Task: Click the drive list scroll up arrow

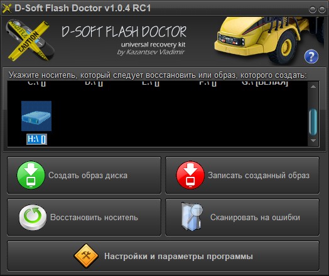Action: [313, 87]
